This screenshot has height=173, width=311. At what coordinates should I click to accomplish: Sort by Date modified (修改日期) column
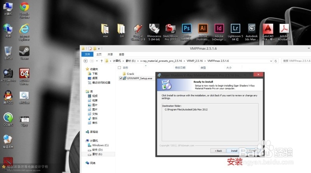[180, 68]
